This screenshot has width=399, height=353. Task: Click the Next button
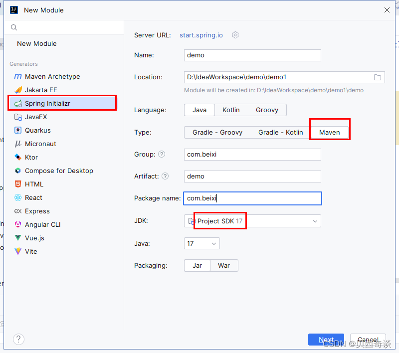(326, 340)
